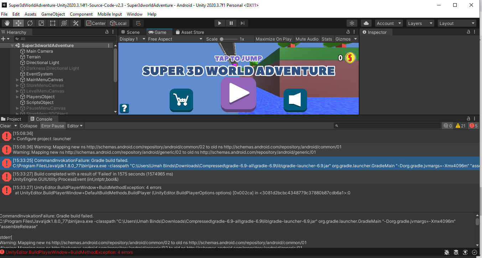
Task: Toggle Maximize On Play
Action: (274, 39)
